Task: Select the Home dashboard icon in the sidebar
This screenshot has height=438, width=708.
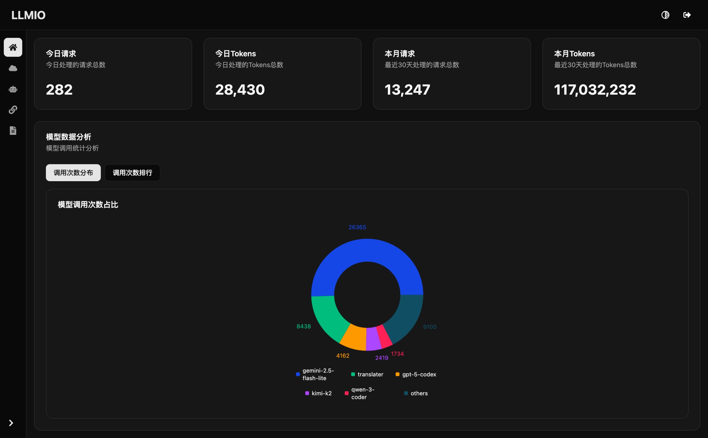Action: coord(13,47)
